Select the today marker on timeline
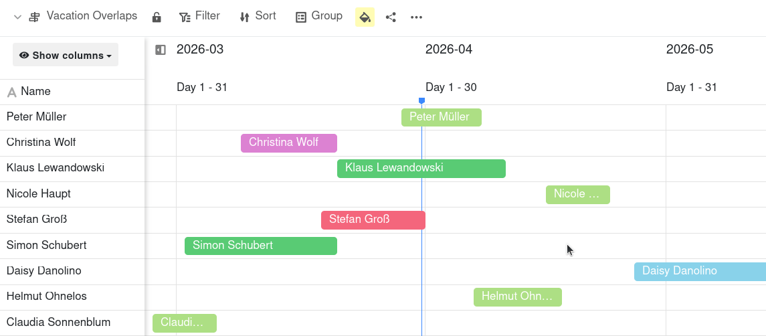766x336 pixels. (x=421, y=101)
